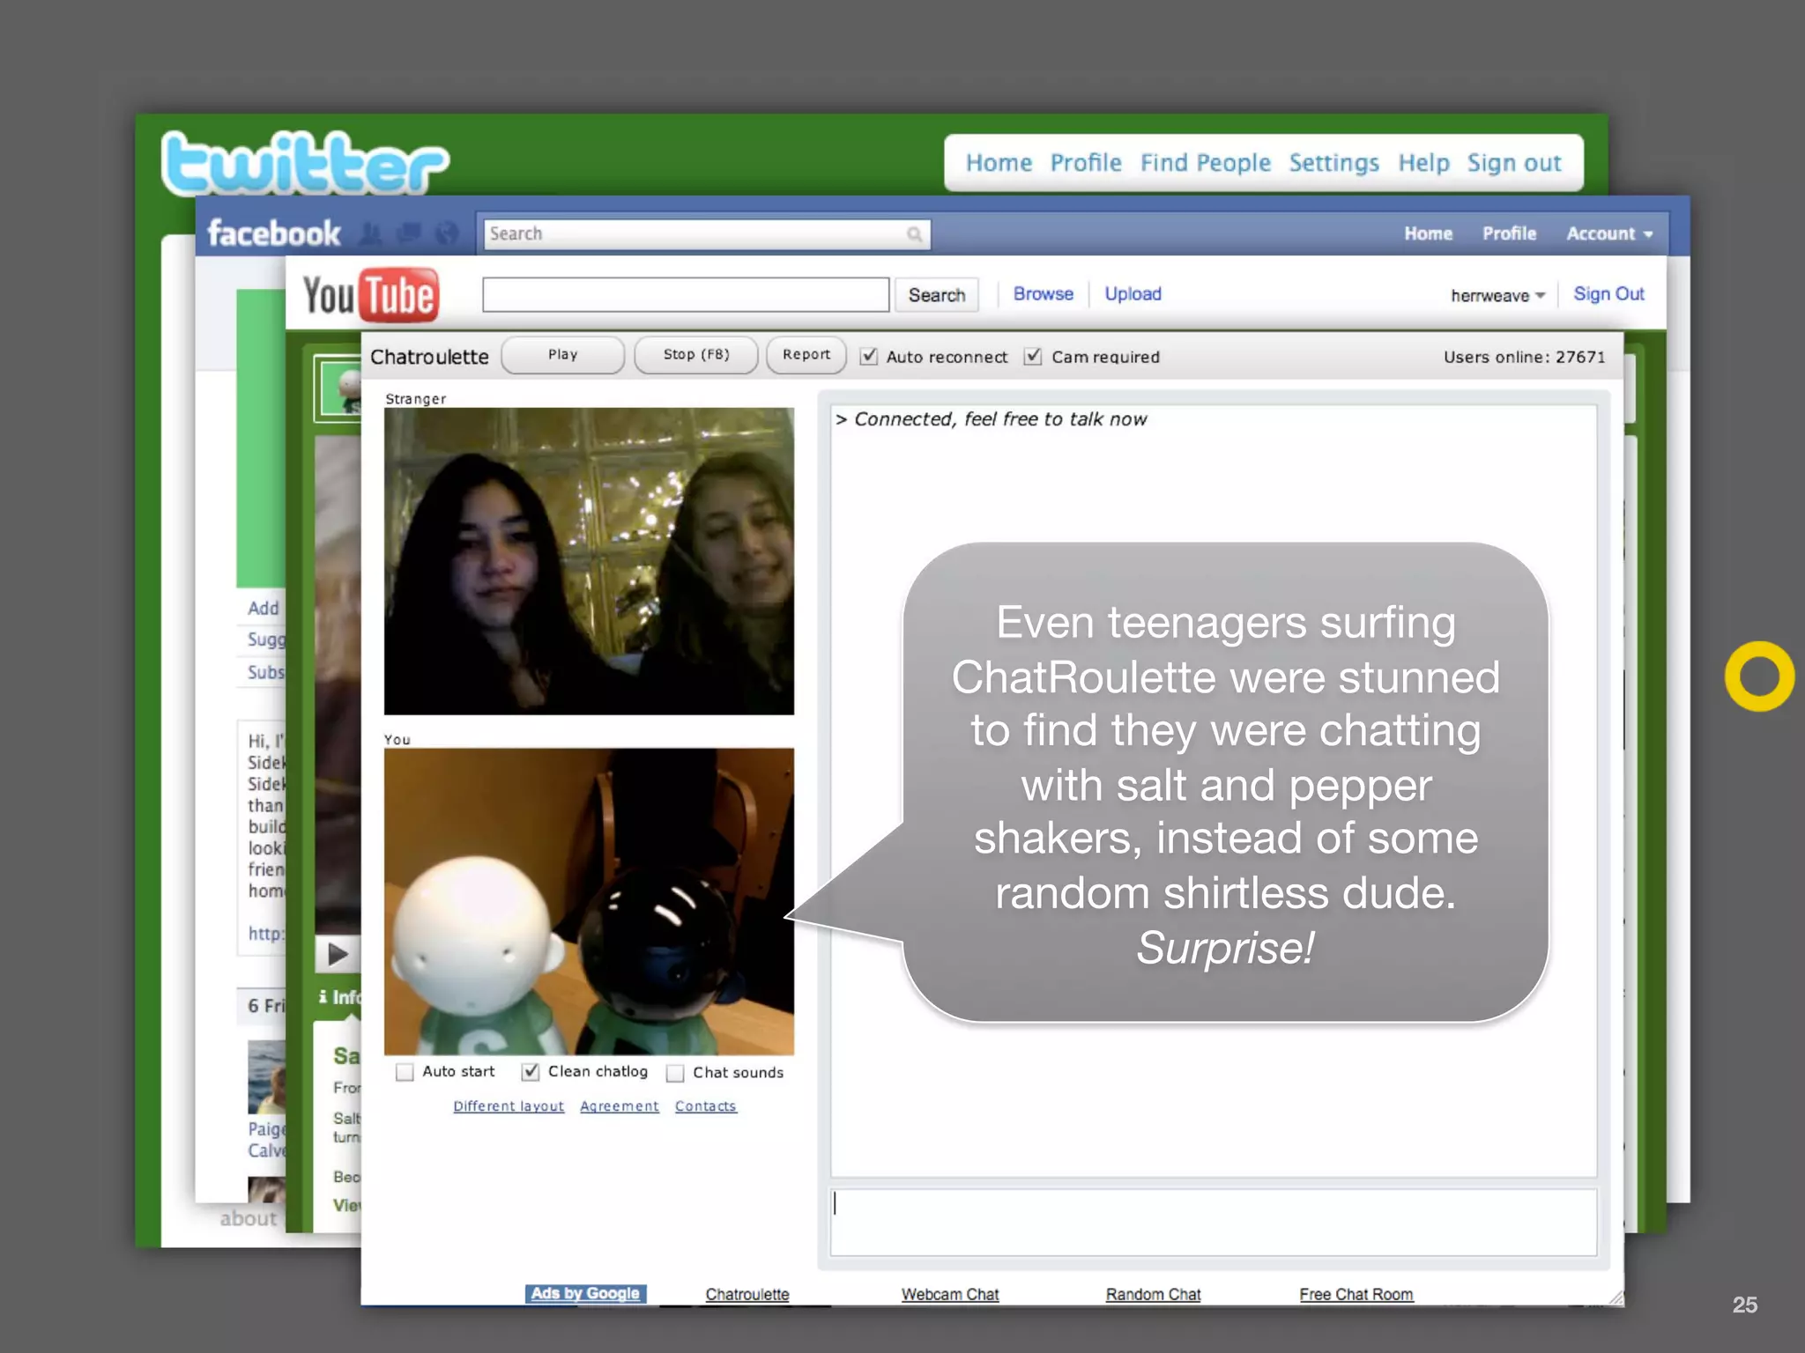Click the Twitter logo
This screenshot has height=1353, width=1805.
click(304, 164)
